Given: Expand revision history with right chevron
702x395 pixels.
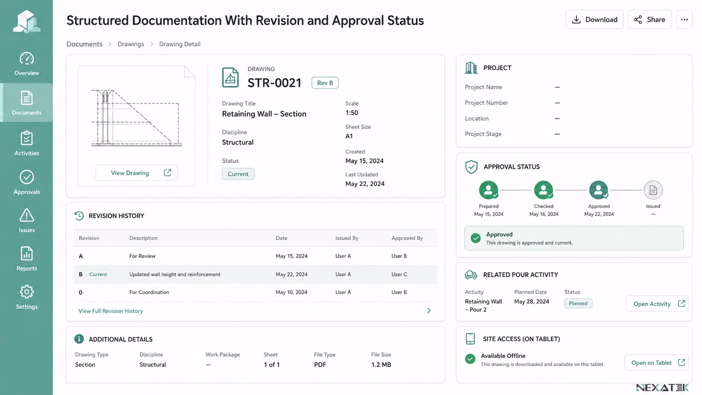Looking at the screenshot, I should [429, 311].
